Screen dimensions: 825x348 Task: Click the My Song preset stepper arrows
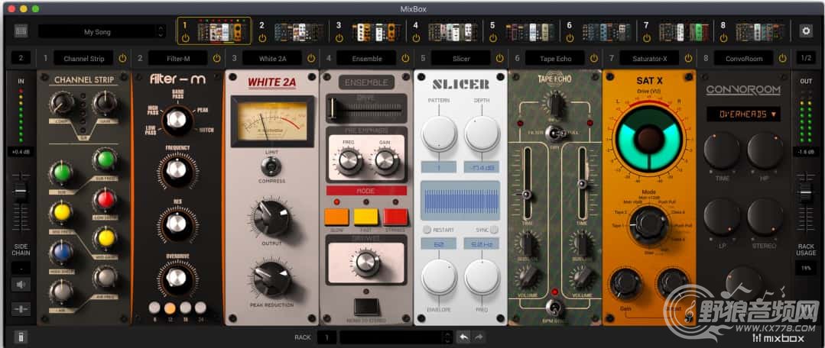coord(161,31)
